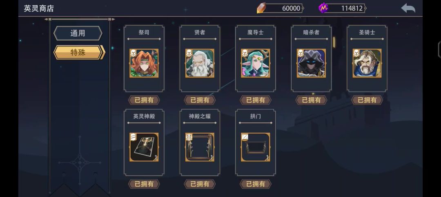The image size is (441, 197).
Task: Switch to the 通用 tab
Action: [x=78, y=33]
